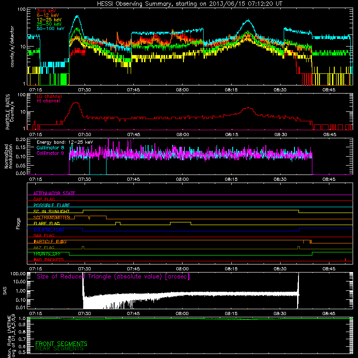The width and height of the screenshot is (358, 358).
Task: Click the short FLARE FLAG pulse near 07:40
Action: (x=118, y=223)
